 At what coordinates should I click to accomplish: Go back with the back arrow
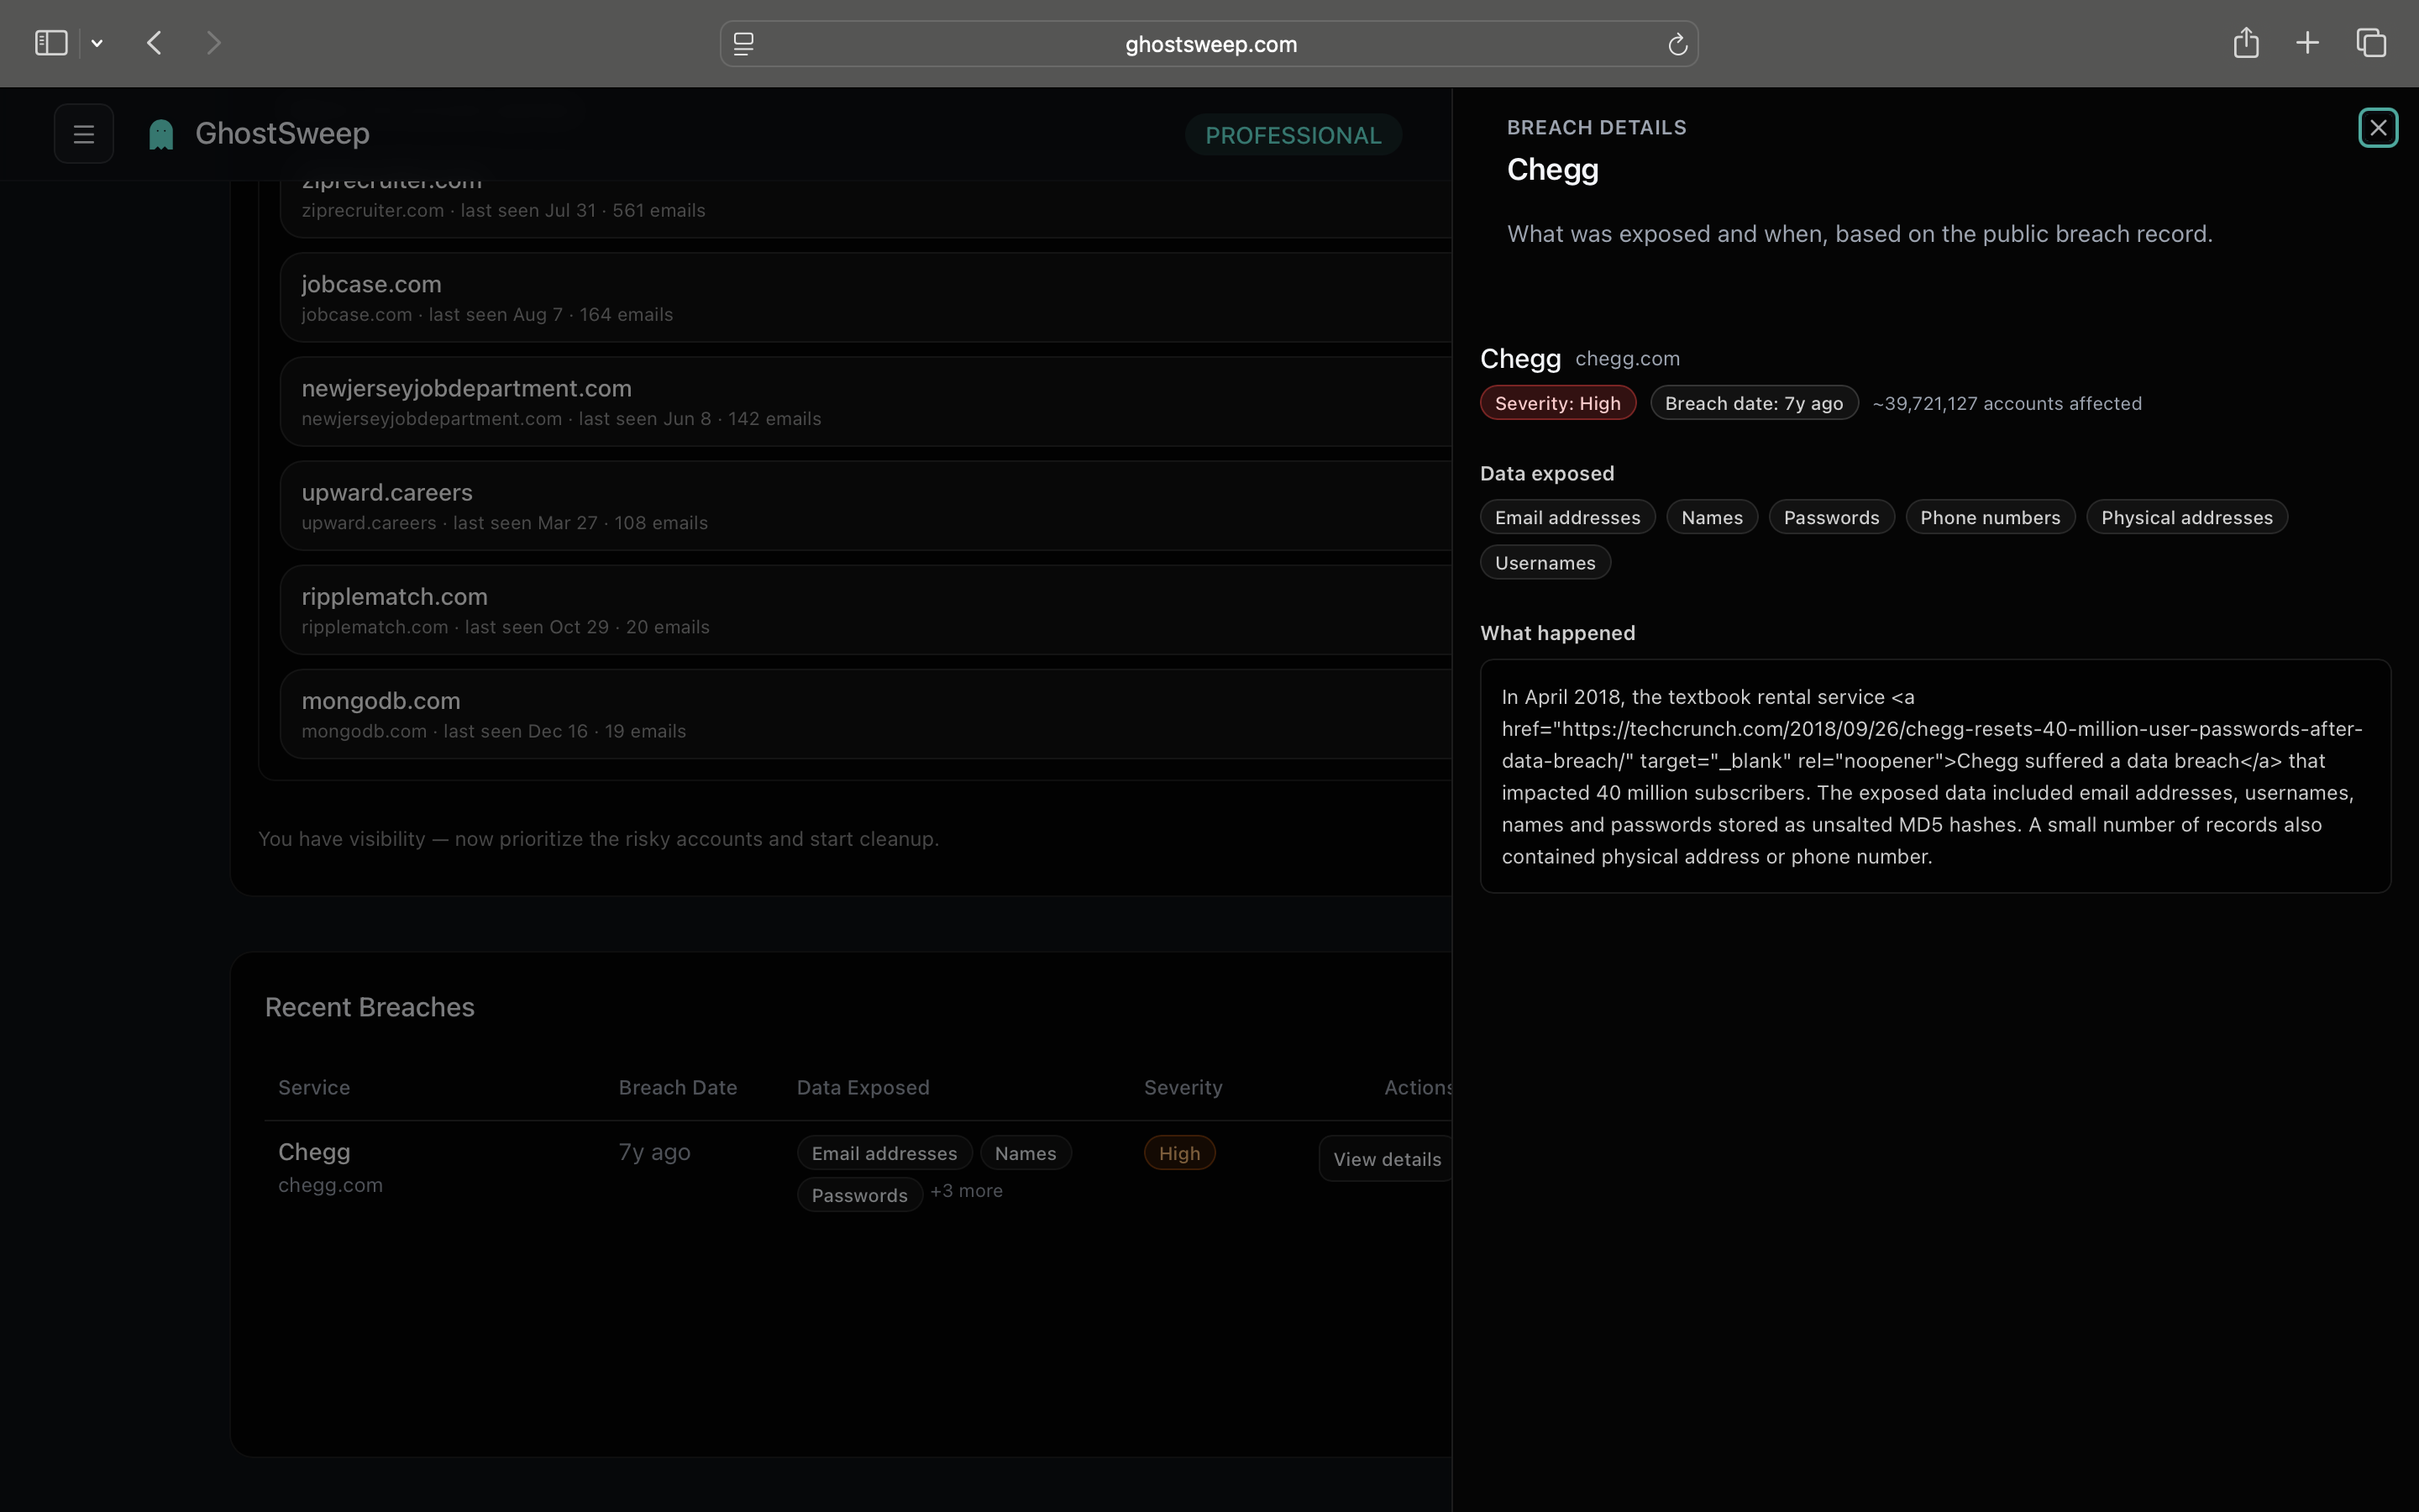[x=154, y=43]
